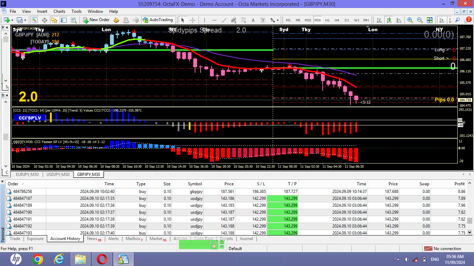Toggle the AutoTrading button

point(158,20)
